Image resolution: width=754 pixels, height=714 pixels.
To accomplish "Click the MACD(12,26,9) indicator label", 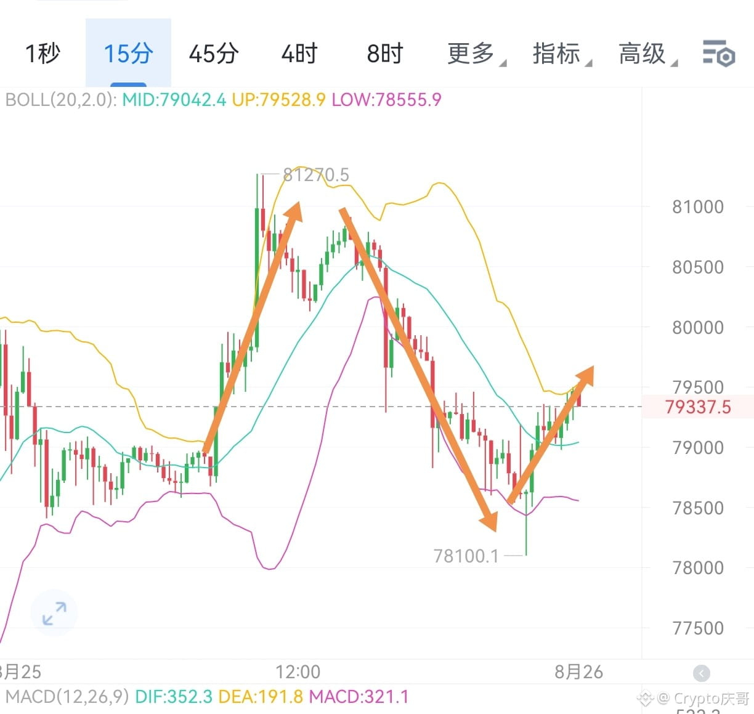I will click(67, 697).
